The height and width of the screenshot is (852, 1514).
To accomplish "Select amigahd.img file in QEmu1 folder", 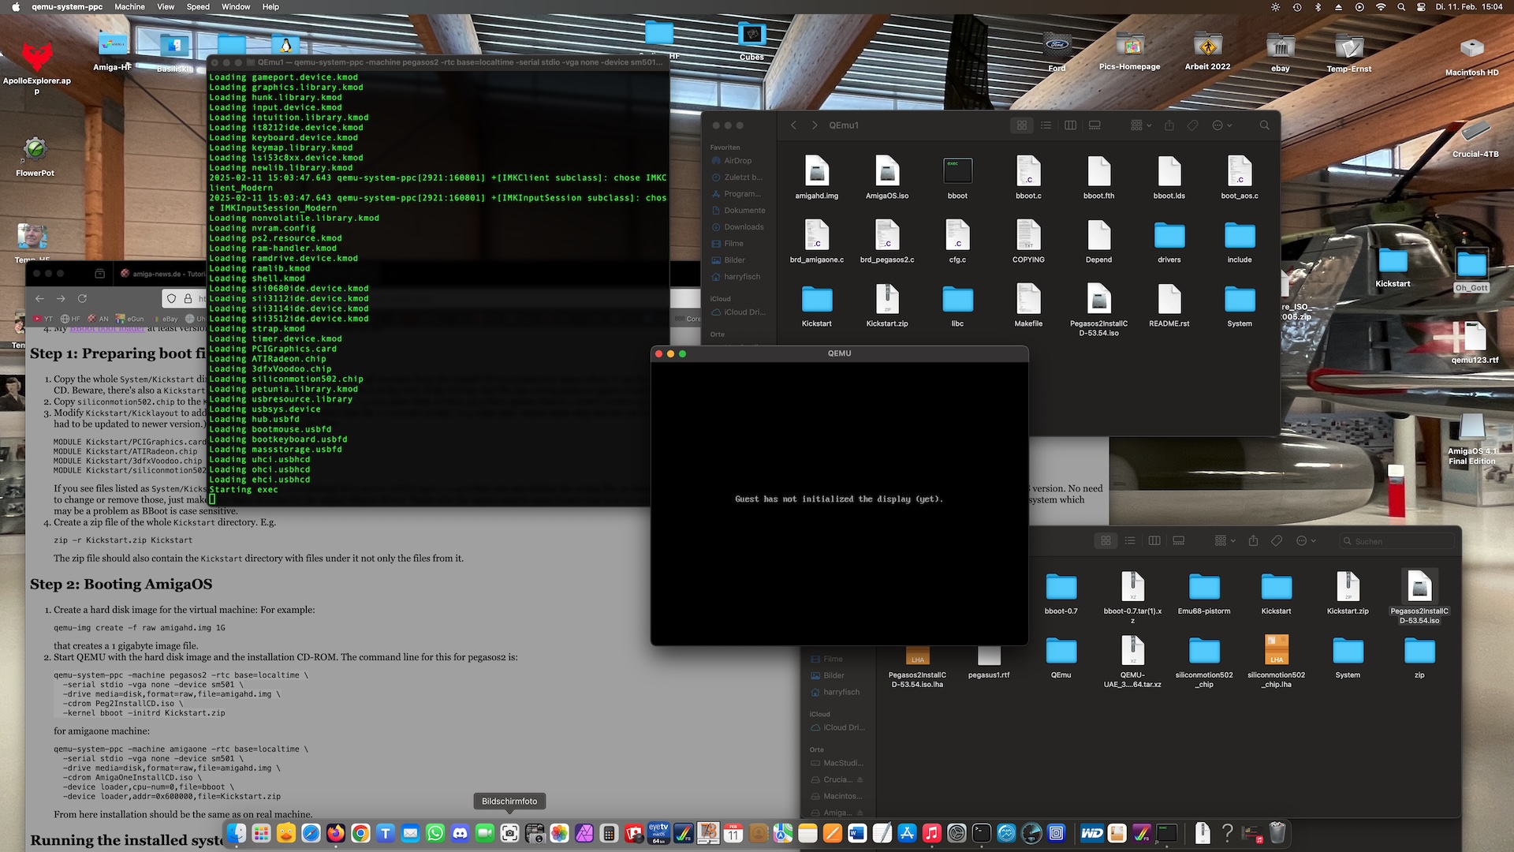I will (817, 177).
